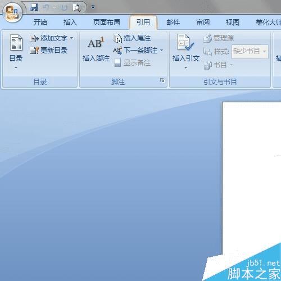
Task: Expand customize quick access toolbar arrow
Action: (x=93, y=7)
